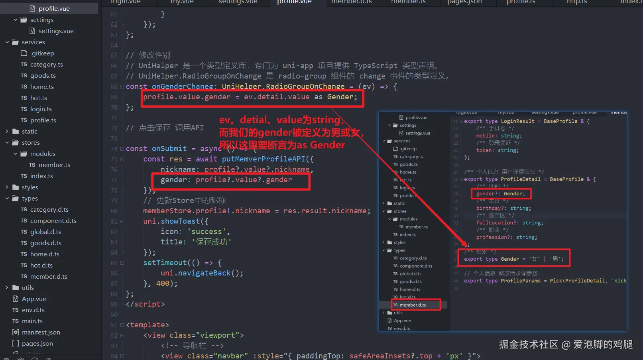
Task: Click the pages.json bracket icon in the tree
Action: tap(16, 343)
